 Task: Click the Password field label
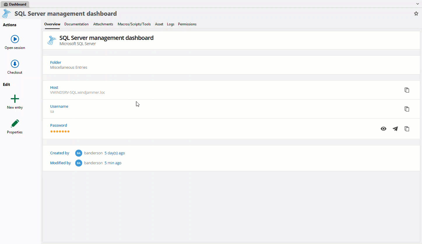point(59,125)
